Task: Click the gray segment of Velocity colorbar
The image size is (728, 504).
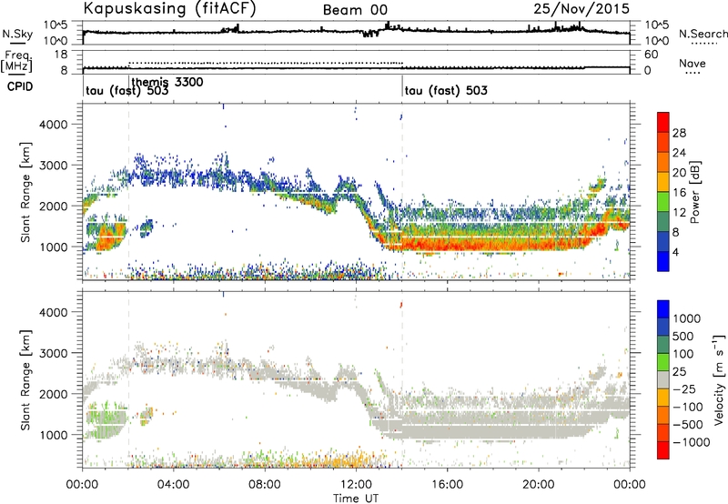Action: tap(663, 380)
